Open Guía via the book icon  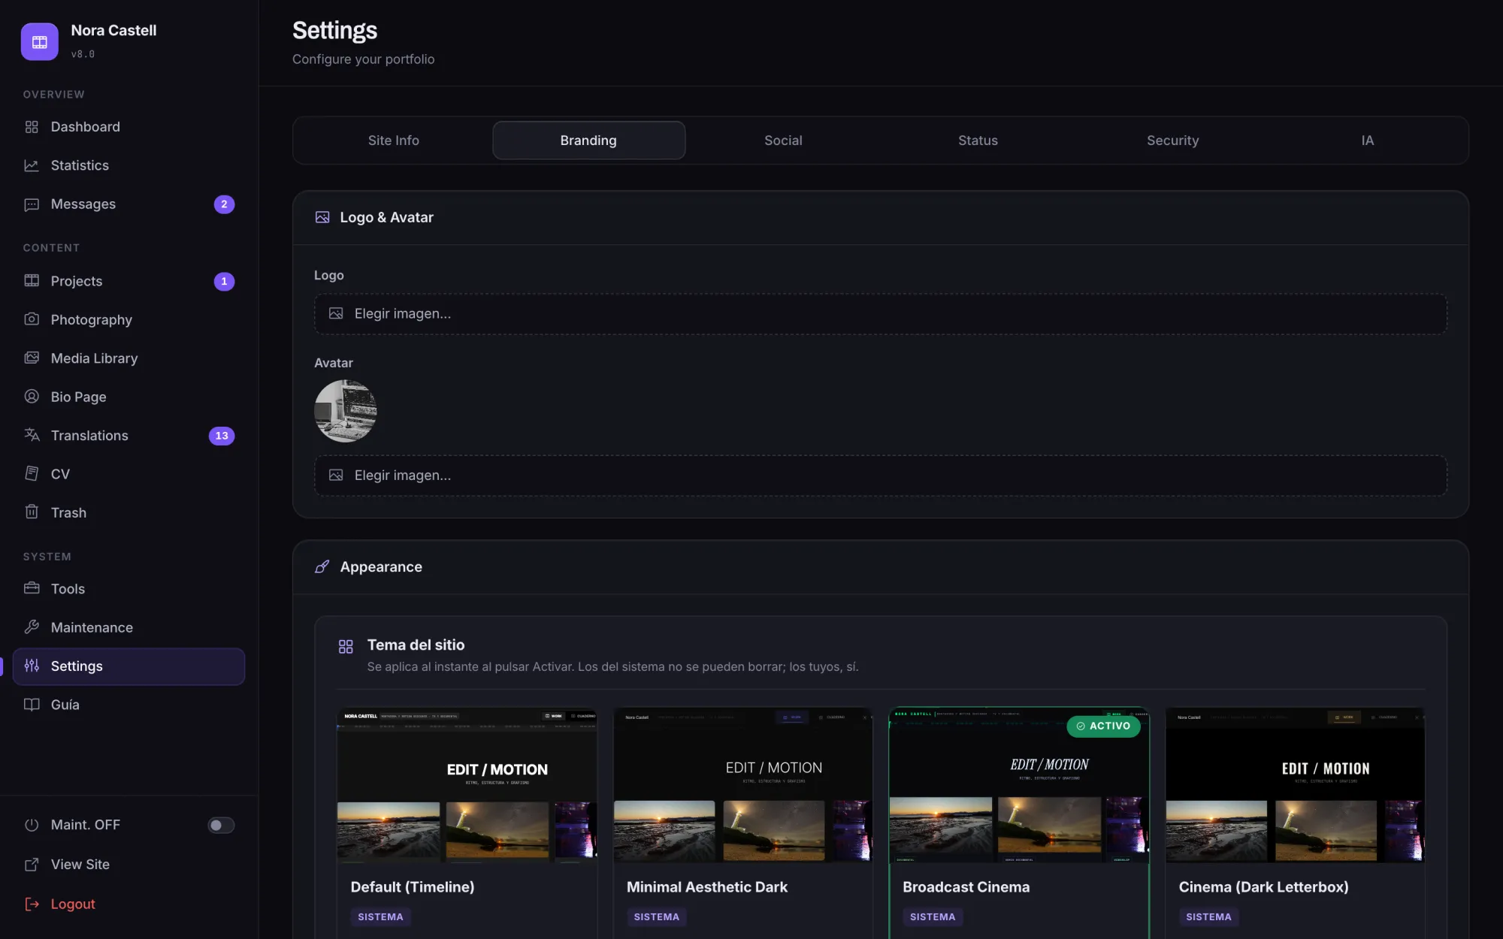click(32, 705)
